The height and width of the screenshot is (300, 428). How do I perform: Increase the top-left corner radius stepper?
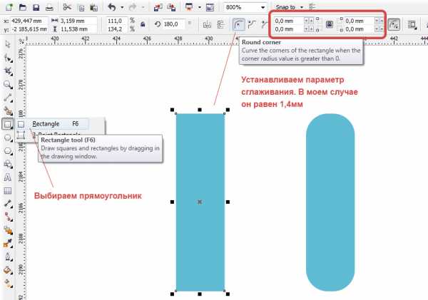(x=311, y=21)
